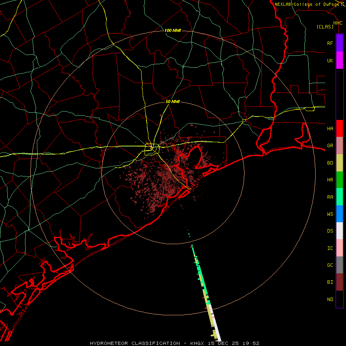Click the 19:52 timestamp
346x346 pixels.
point(250,343)
